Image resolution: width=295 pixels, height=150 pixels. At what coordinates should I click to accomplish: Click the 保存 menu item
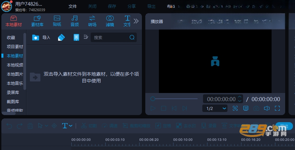(x=112, y=6)
